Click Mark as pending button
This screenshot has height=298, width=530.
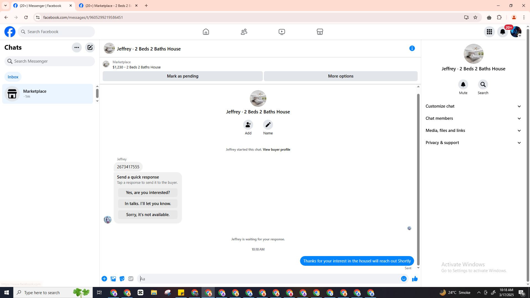[x=182, y=76]
